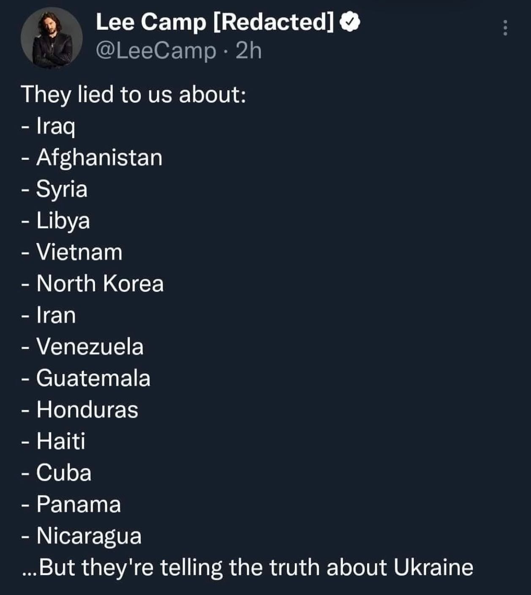
Task: Select the Vietnam line
Action: [x=79, y=252]
